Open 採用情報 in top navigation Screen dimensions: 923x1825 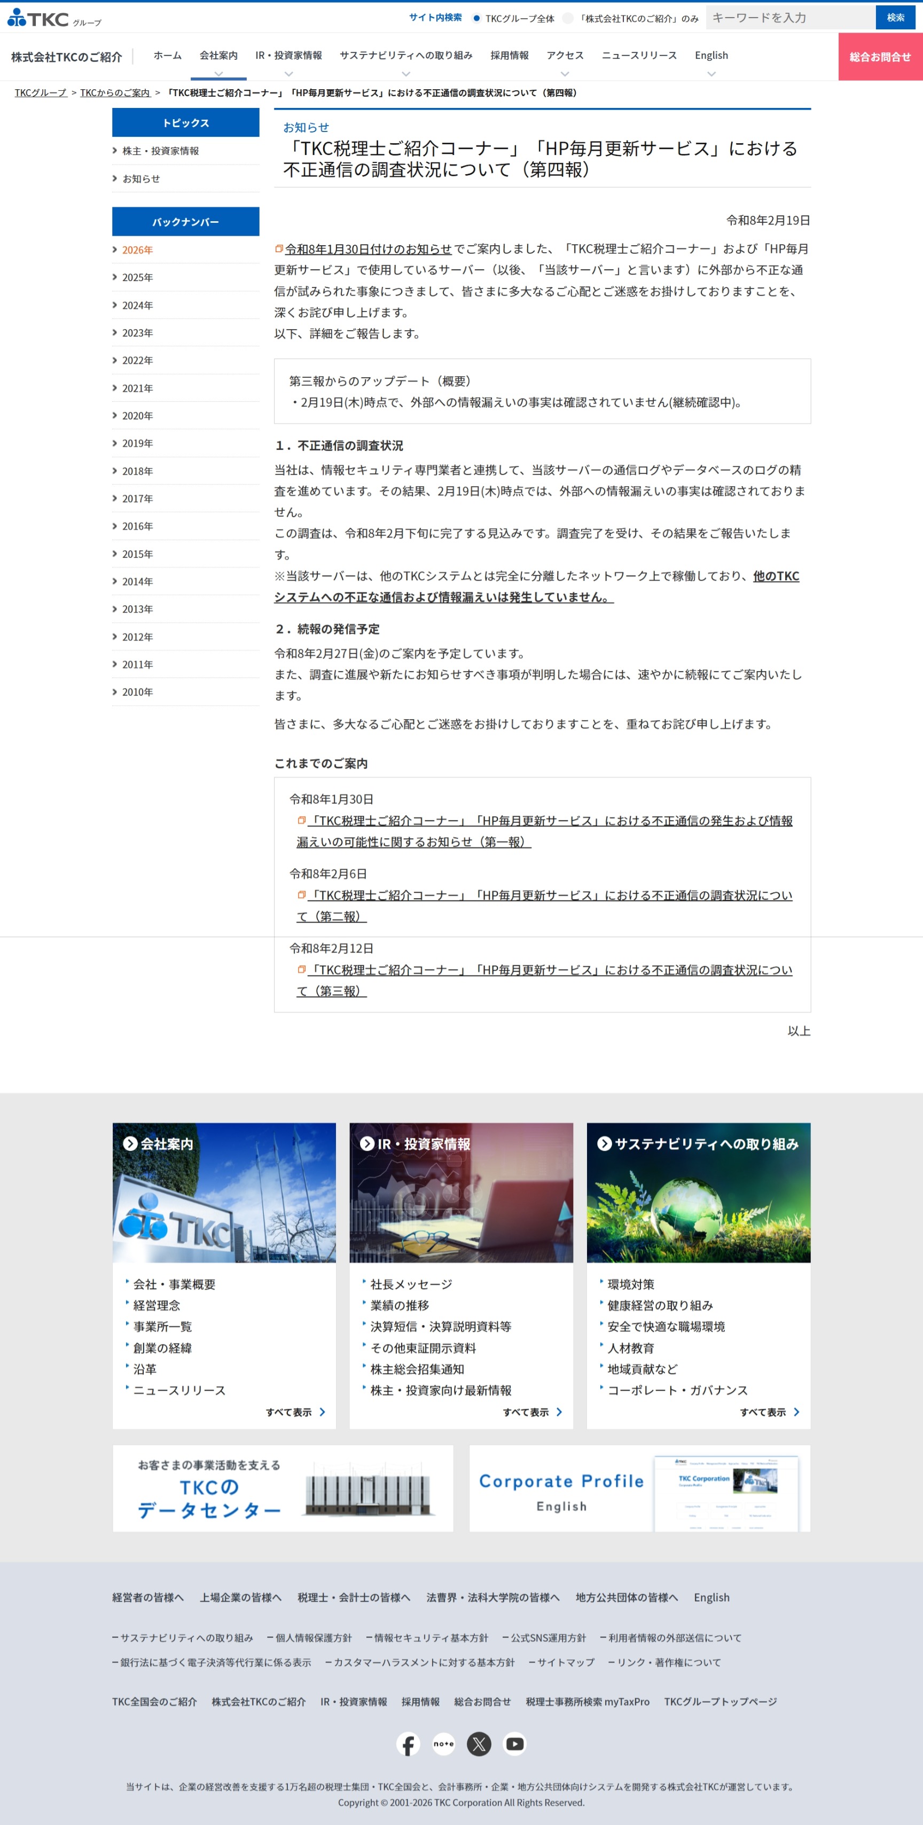(510, 55)
